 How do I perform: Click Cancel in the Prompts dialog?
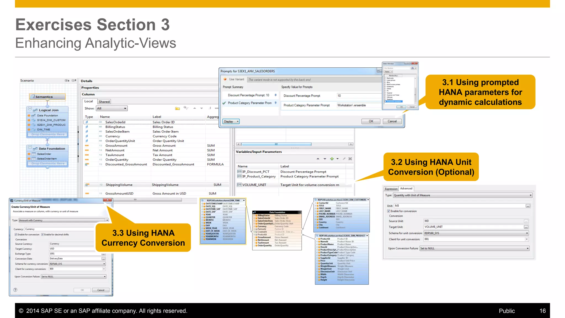tap(392, 121)
